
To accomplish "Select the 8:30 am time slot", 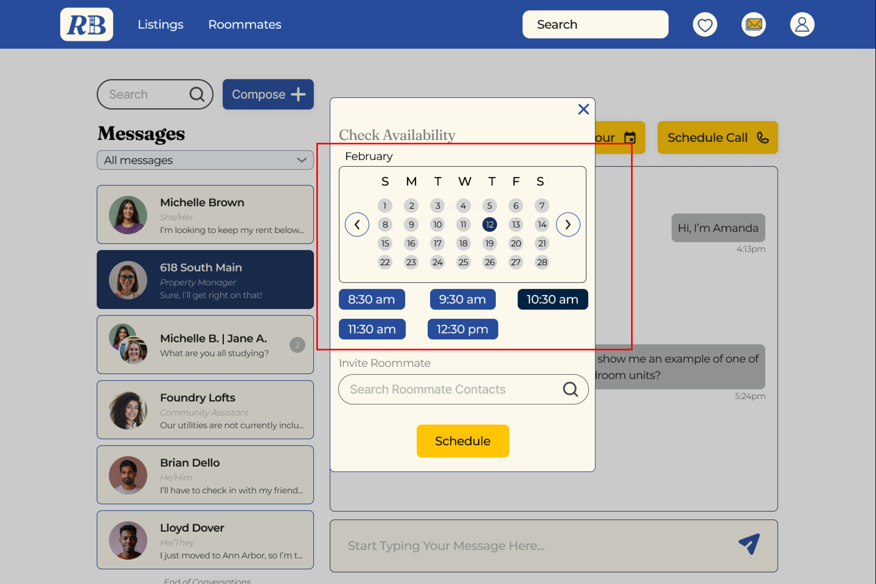I will (371, 299).
